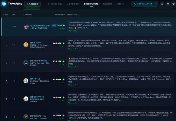Click green badge next to 855.62K

[x=63, y=80]
